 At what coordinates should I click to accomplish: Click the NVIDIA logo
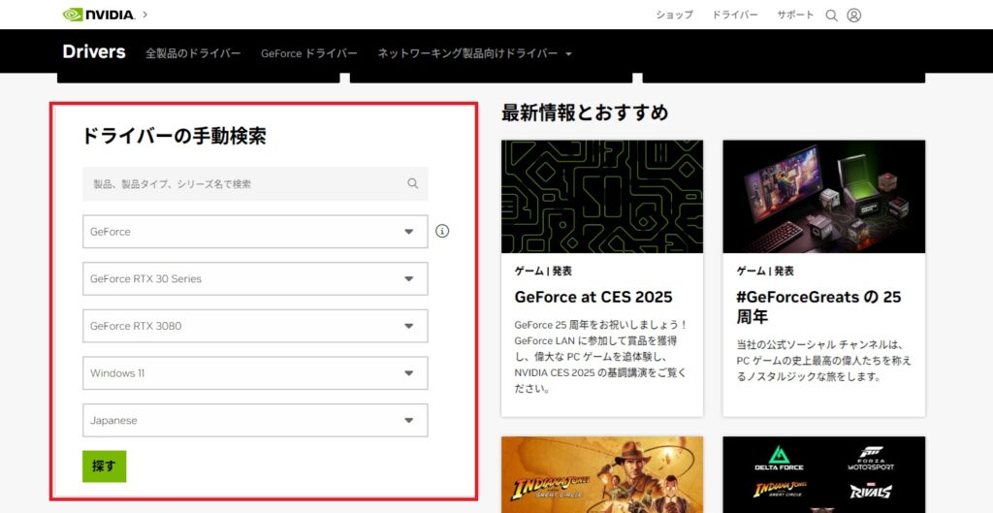tap(99, 15)
